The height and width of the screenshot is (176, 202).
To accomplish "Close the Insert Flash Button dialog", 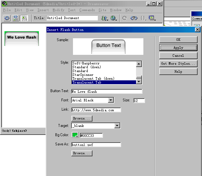I will point(198,30).
